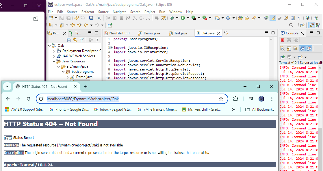Toggle Scroll Lock in the Console toolbar
The height and width of the screenshot is (171, 323).
click(289, 49)
